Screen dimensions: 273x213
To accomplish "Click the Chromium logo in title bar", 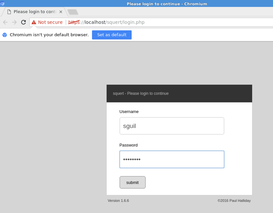I will click(2, 3).
